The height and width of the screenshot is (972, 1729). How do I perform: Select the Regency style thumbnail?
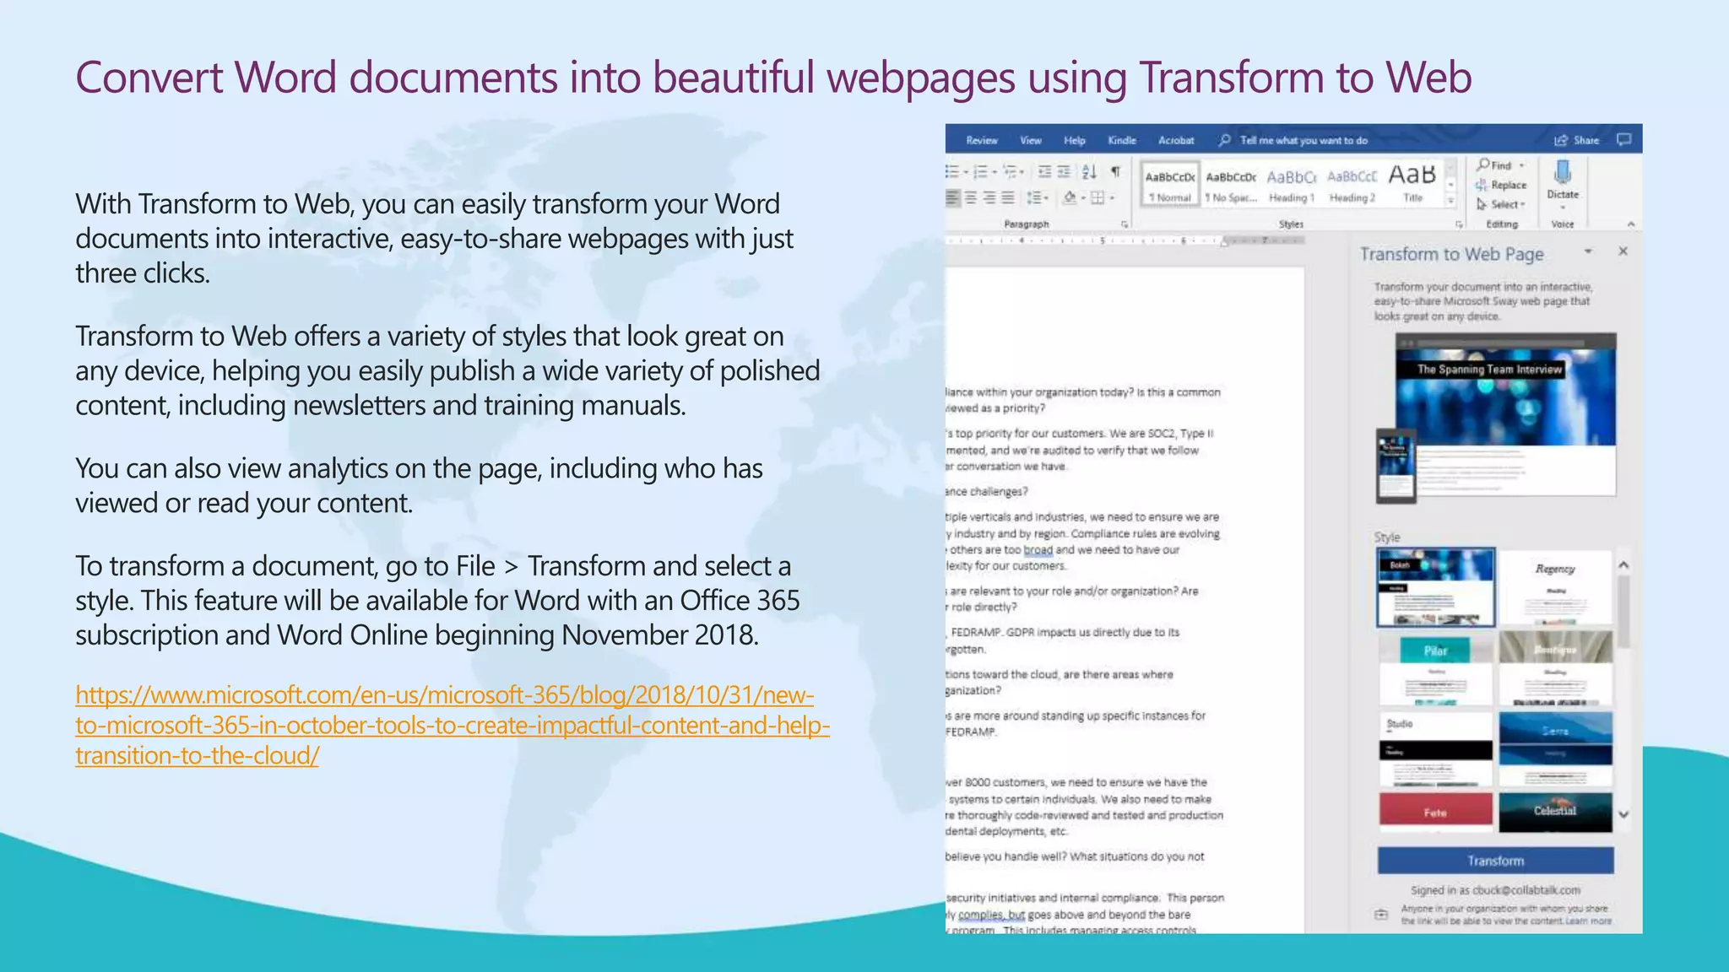pos(1555,587)
